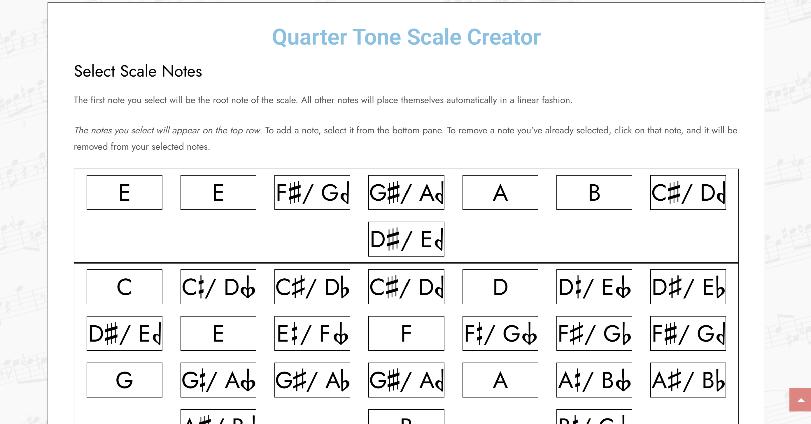Viewport: 811px width, 424px height.
Task: Add C#/Db to the scale
Action: pyautogui.click(x=312, y=287)
